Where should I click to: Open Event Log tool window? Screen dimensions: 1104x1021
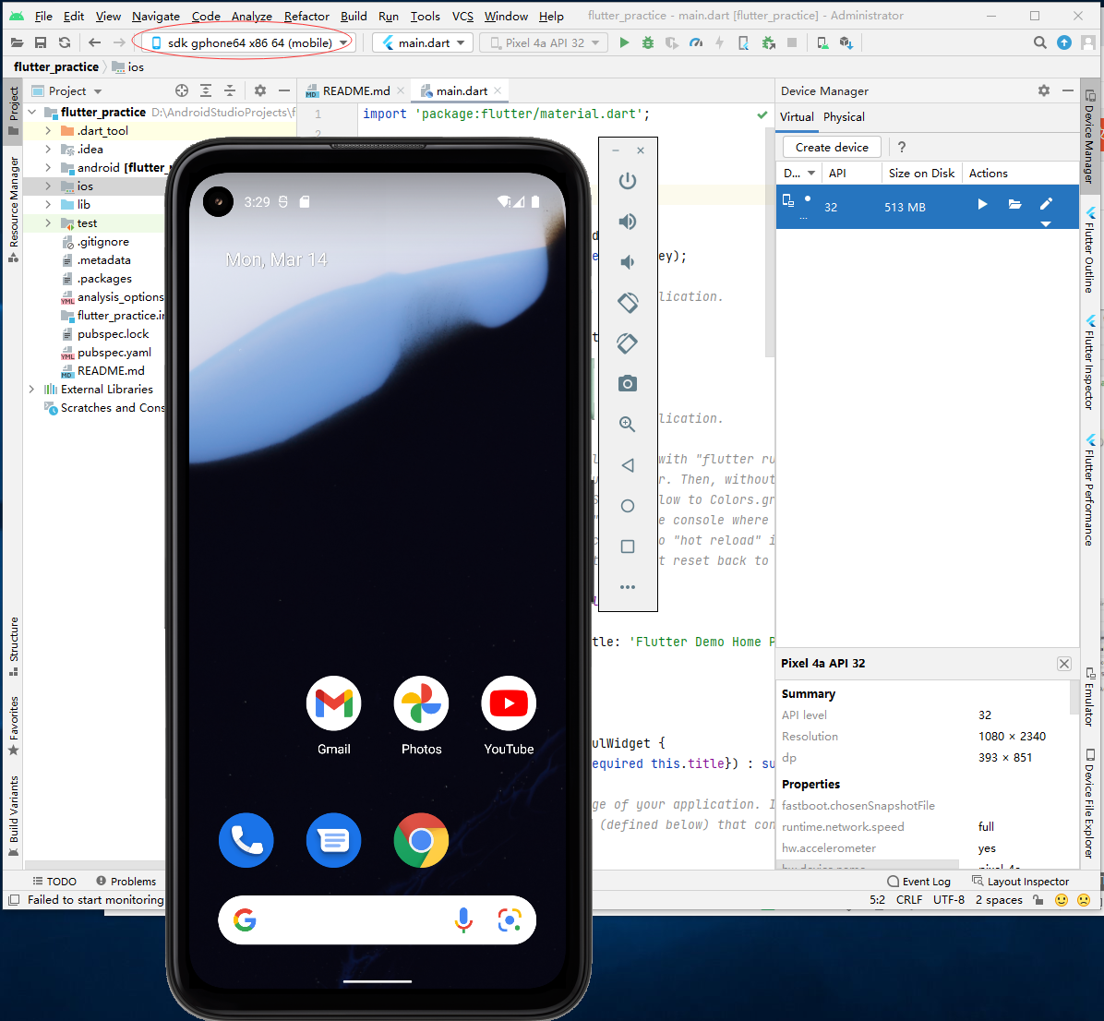918,882
